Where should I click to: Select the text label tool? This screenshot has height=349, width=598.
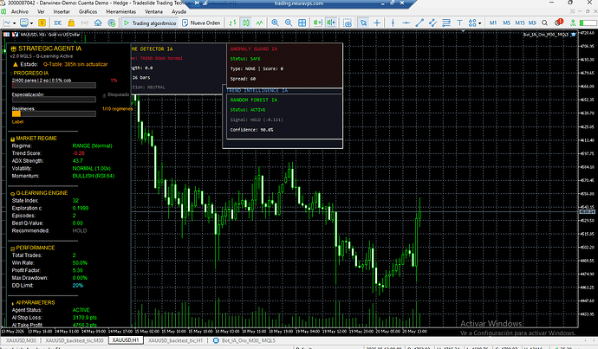point(459,23)
